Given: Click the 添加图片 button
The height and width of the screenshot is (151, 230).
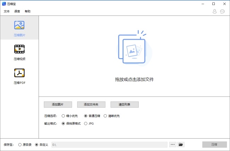Looking at the screenshot, I should [58, 105].
